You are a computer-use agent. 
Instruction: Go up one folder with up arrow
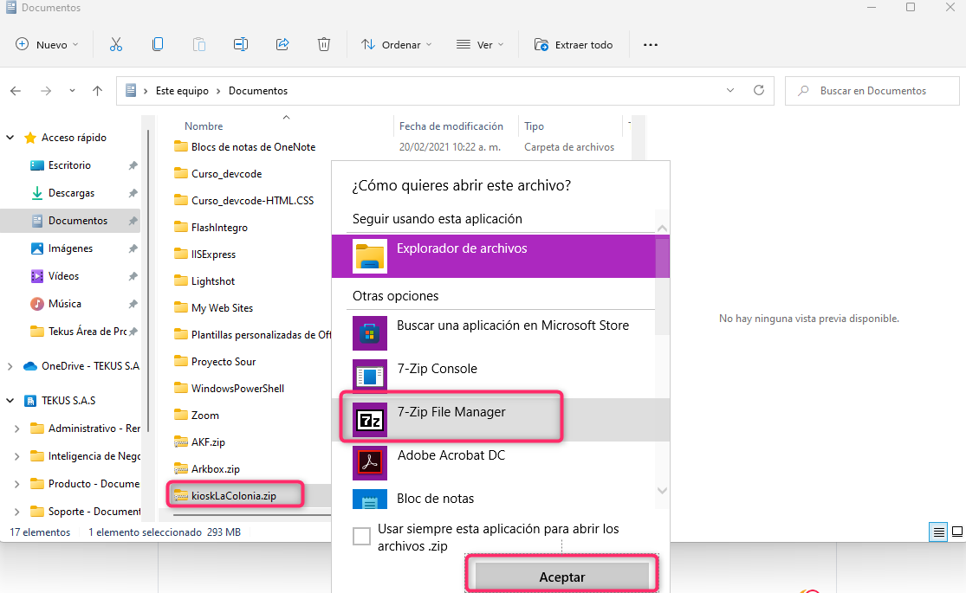point(98,91)
